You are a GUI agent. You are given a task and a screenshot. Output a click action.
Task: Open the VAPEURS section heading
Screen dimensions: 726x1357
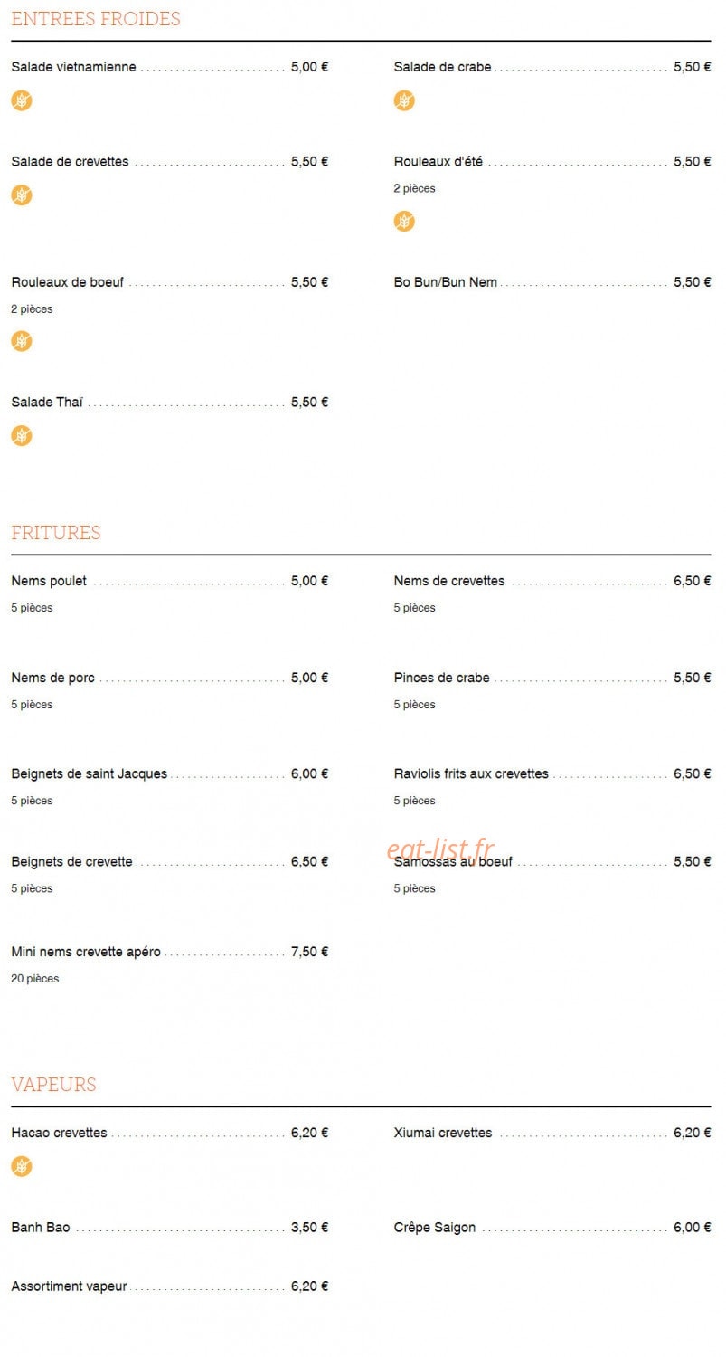coord(53,1085)
